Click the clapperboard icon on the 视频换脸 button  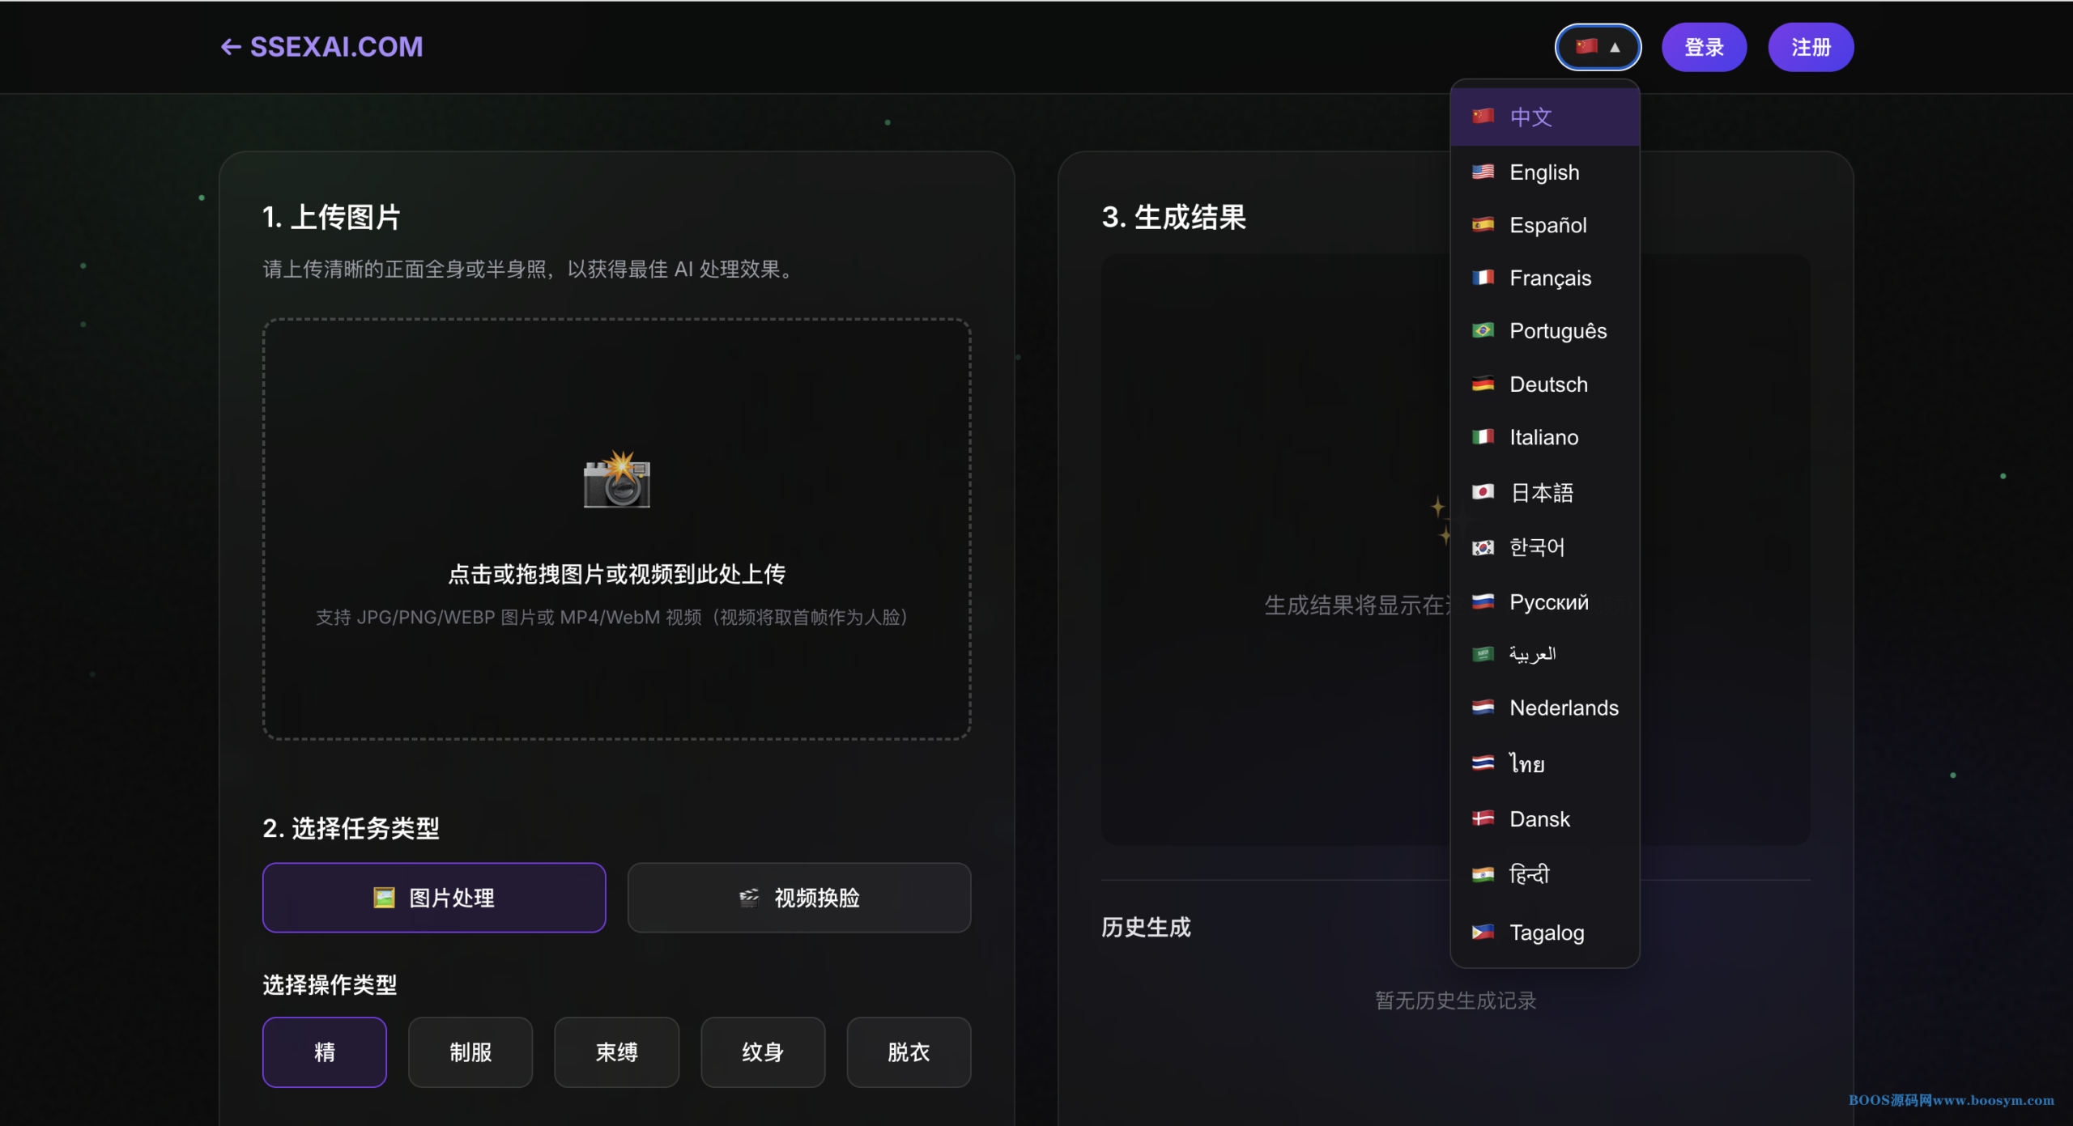click(x=749, y=897)
